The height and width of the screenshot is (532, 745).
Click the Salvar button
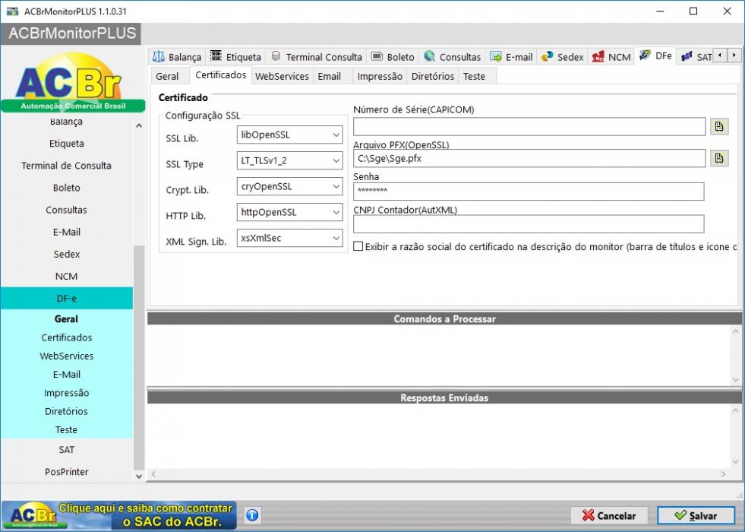coord(696,515)
